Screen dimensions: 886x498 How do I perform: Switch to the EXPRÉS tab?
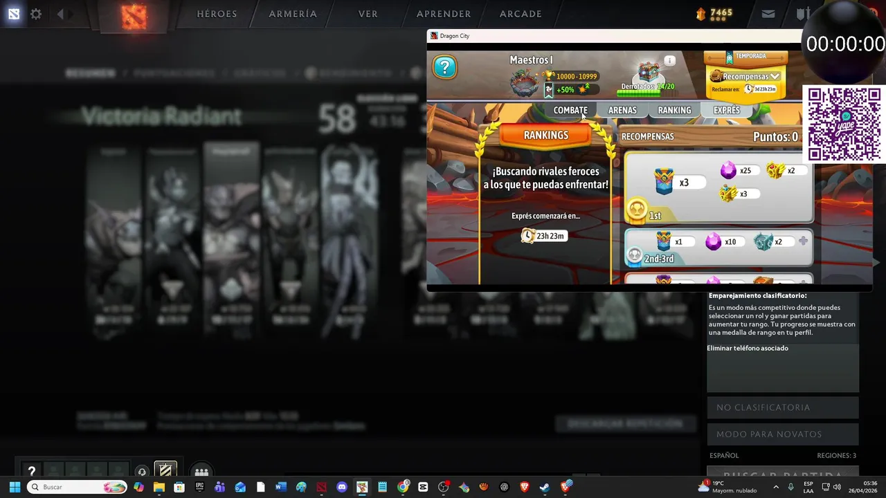pos(726,110)
